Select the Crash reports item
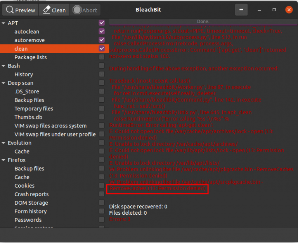The image size is (298, 243). coord(31,194)
